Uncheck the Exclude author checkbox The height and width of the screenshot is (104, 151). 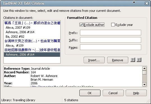pyautogui.click(x=81, y=25)
